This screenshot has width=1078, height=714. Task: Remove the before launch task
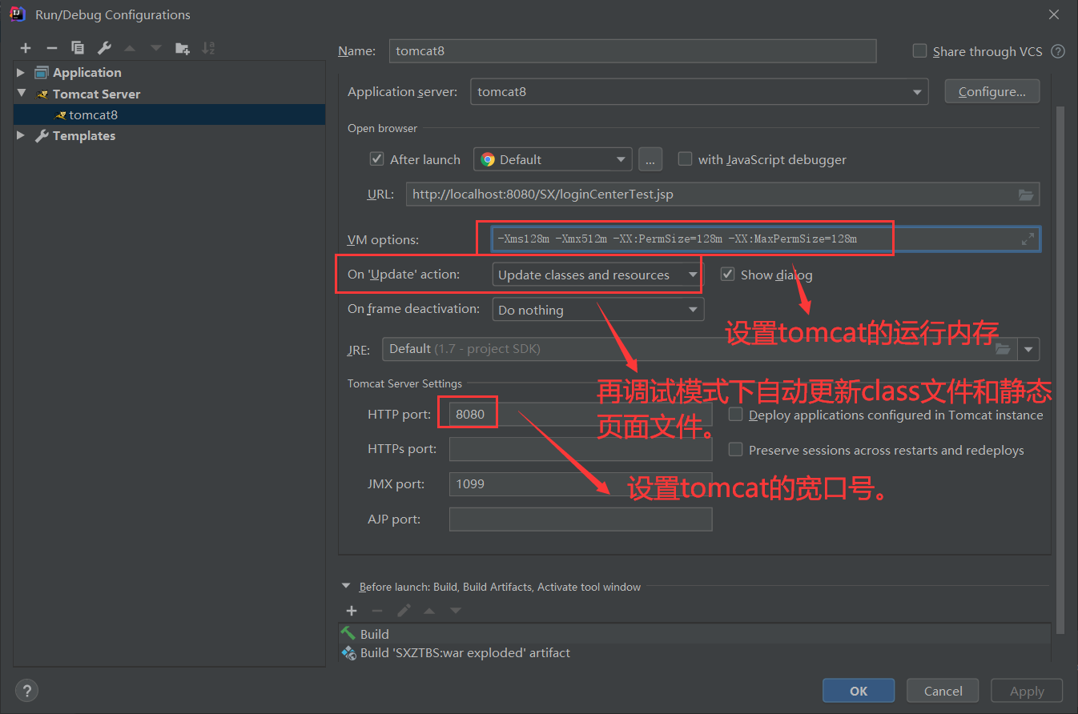pos(377,611)
